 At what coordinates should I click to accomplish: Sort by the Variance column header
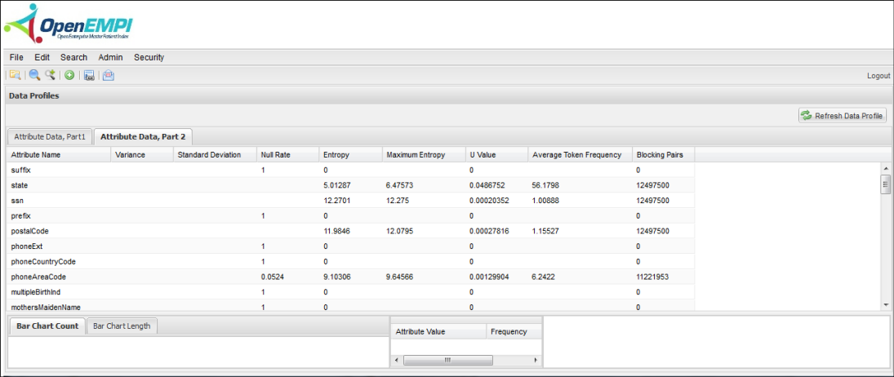coord(142,155)
